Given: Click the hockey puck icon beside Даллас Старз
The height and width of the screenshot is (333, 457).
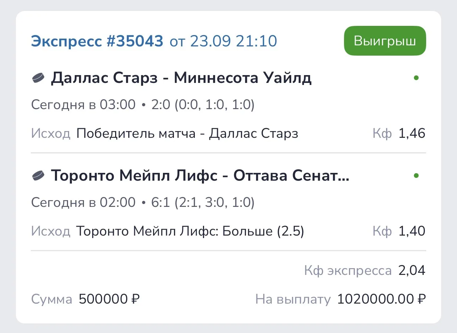Looking at the screenshot, I should pyautogui.click(x=38, y=78).
